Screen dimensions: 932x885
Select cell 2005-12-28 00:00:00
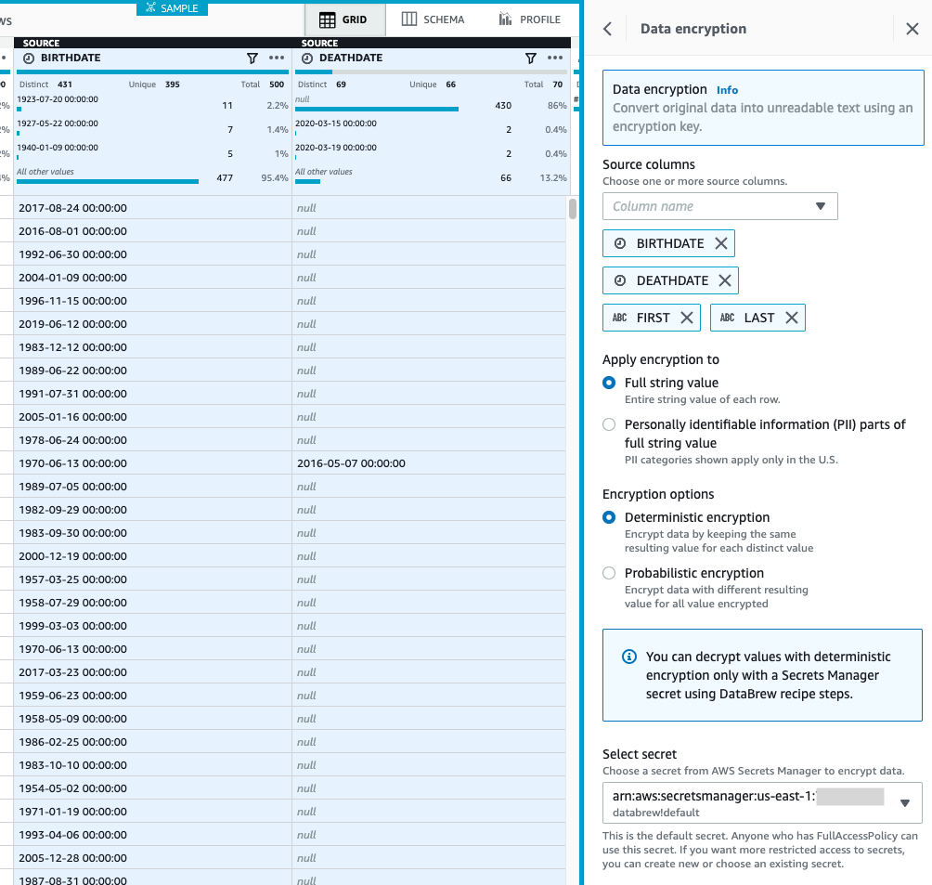coord(152,858)
